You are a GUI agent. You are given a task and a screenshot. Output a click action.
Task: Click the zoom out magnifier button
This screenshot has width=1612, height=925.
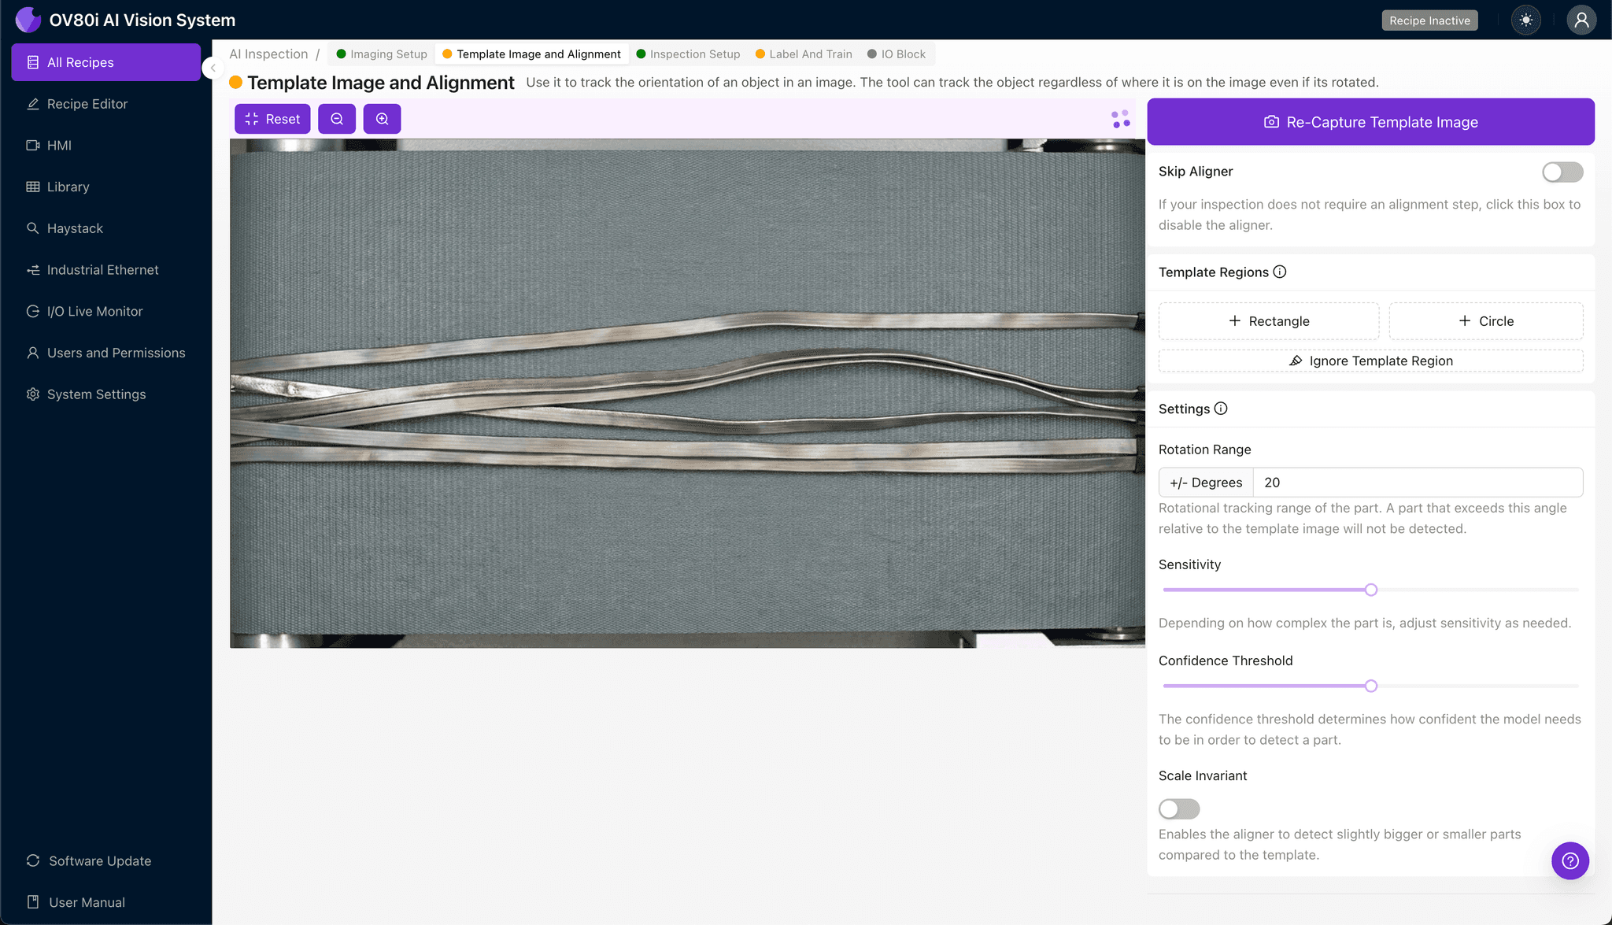click(x=337, y=119)
